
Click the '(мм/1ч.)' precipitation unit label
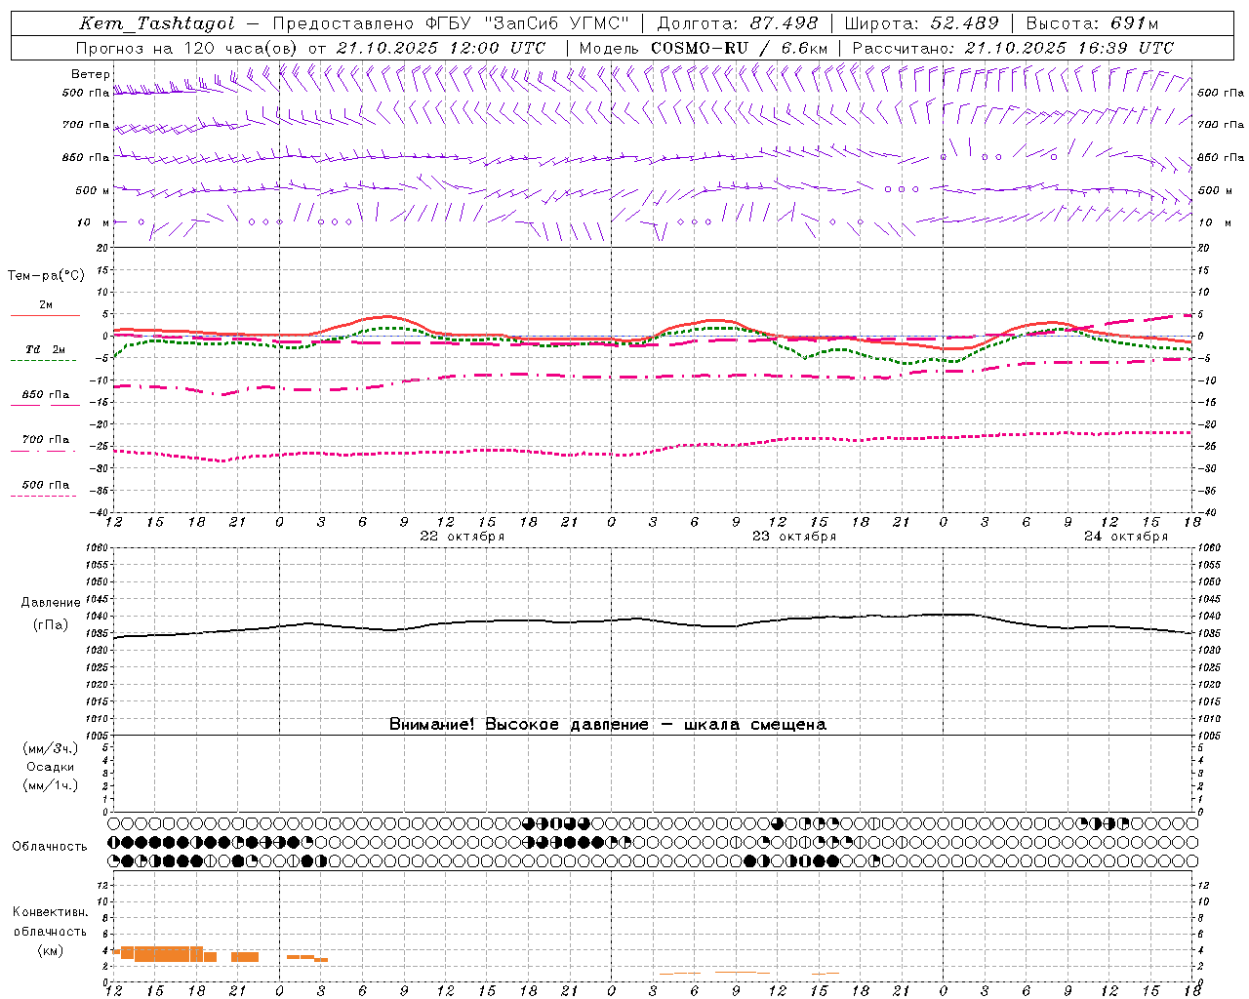(50, 786)
